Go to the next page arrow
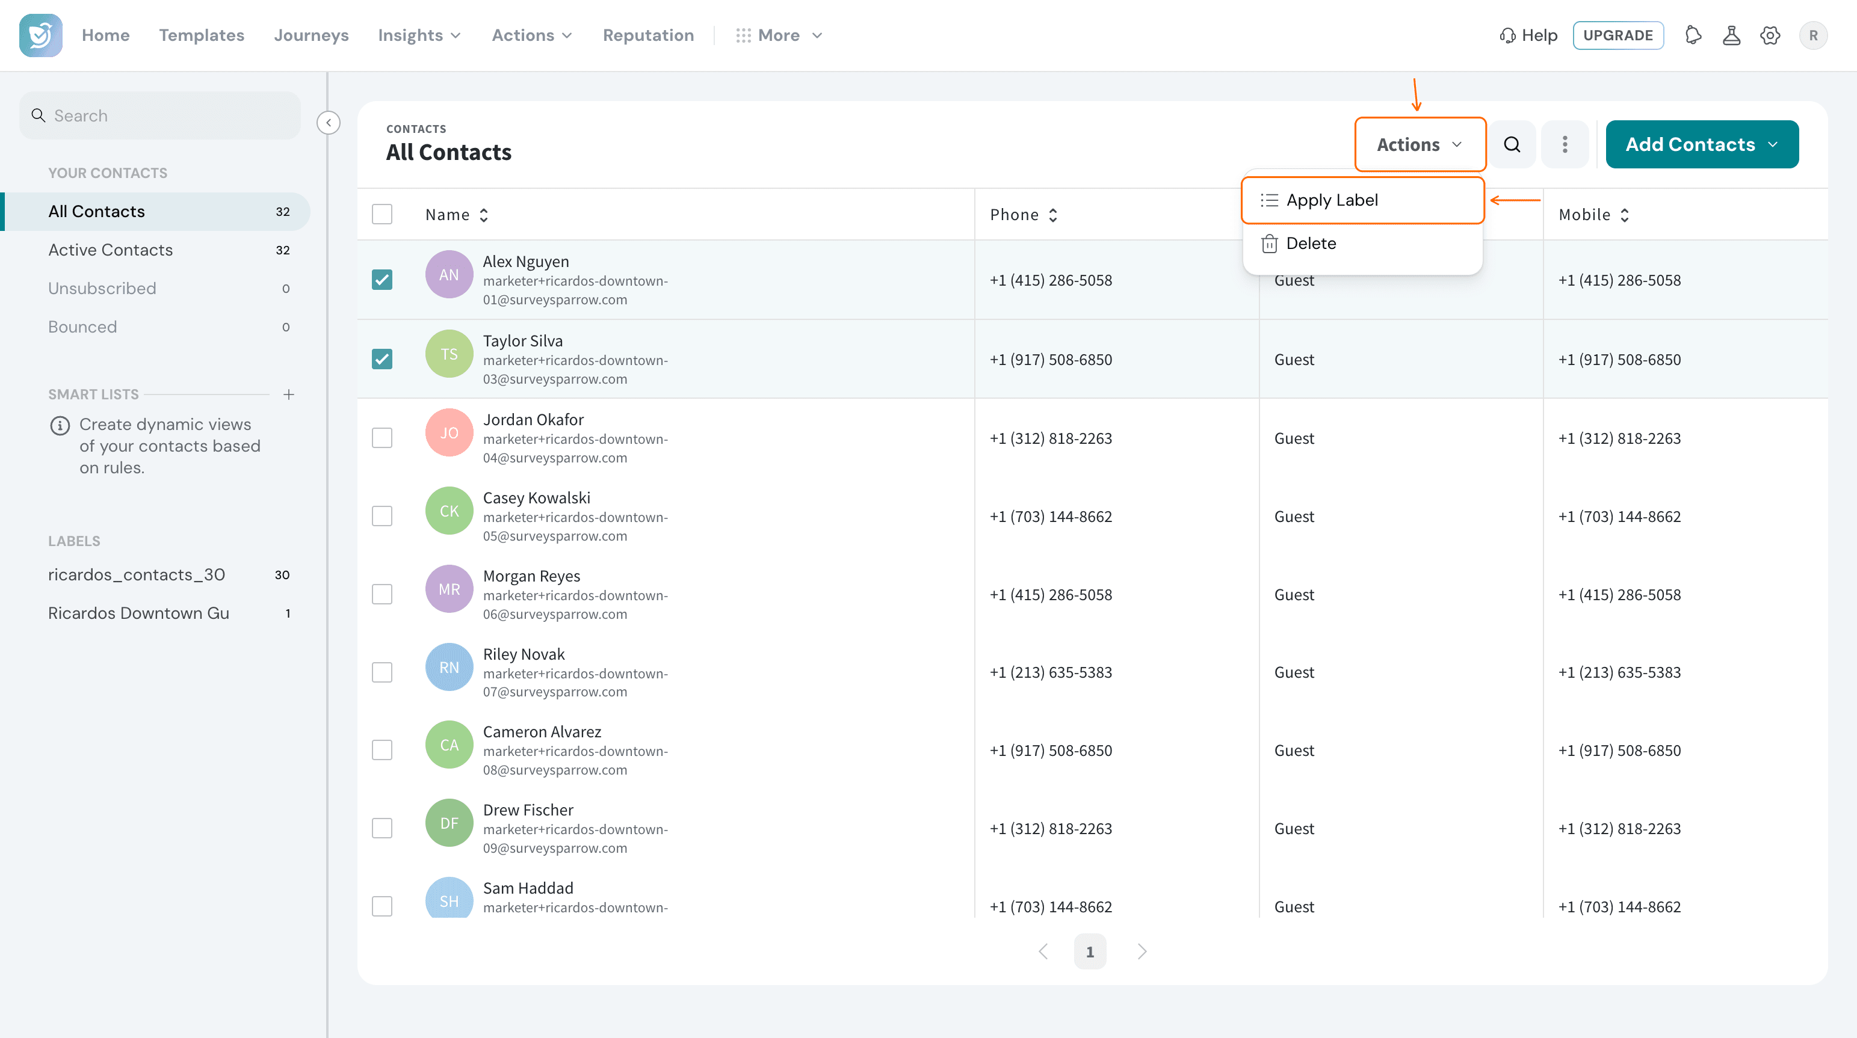 1142,951
